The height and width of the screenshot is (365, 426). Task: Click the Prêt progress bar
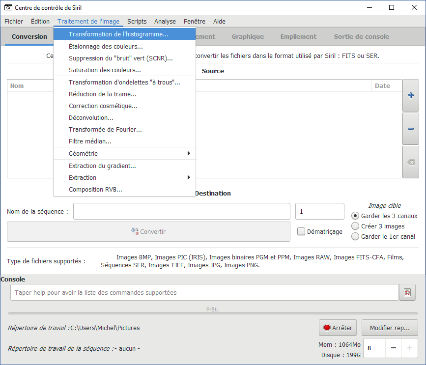[x=213, y=313]
